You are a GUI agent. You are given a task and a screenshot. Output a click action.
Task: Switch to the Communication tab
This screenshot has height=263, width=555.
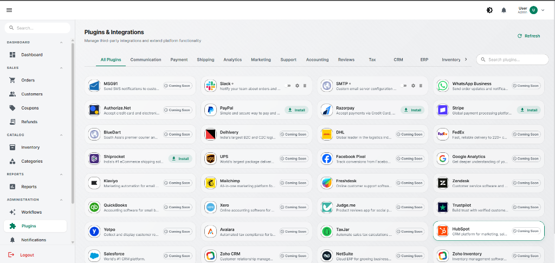pyautogui.click(x=146, y=60)
